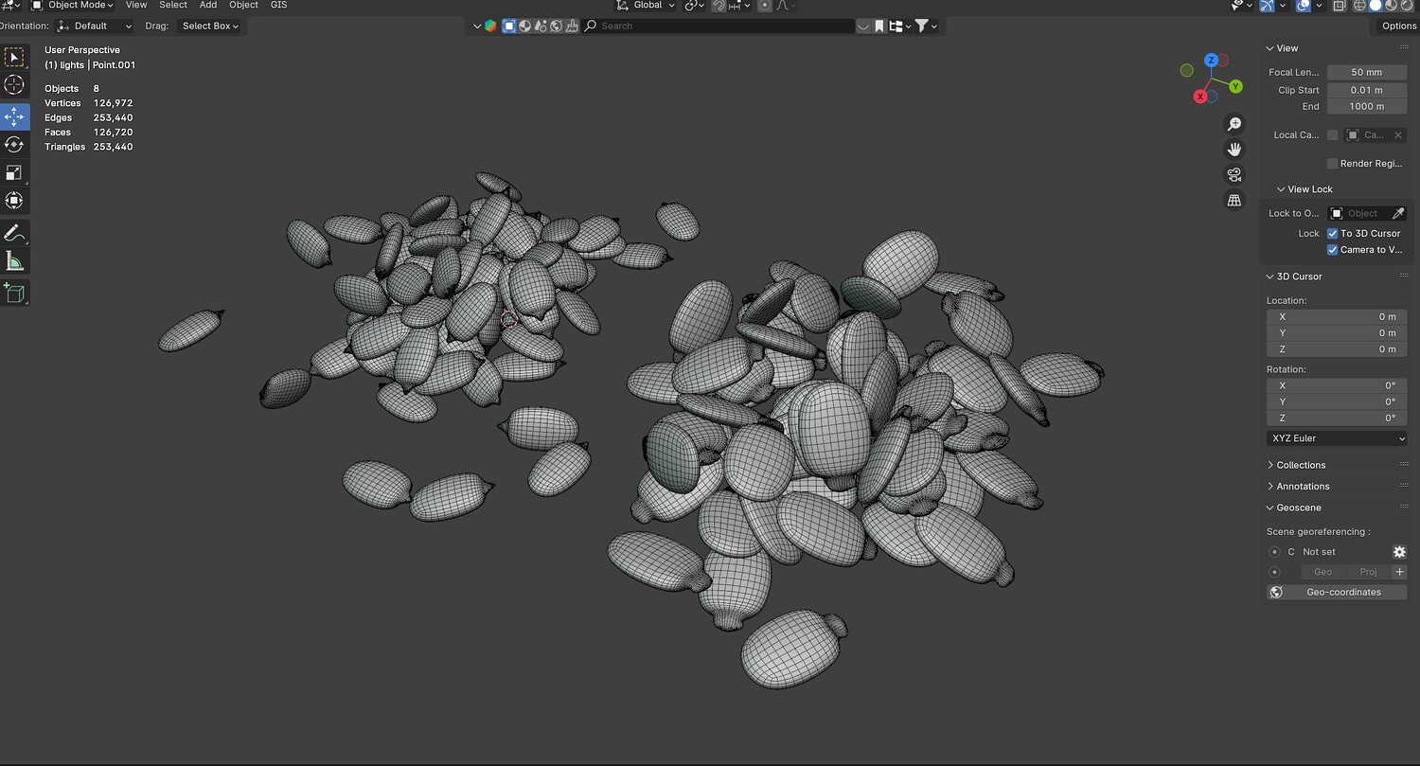The image size is (1420, 766).
Task: Open the Add menu
Action: (208, 5)
